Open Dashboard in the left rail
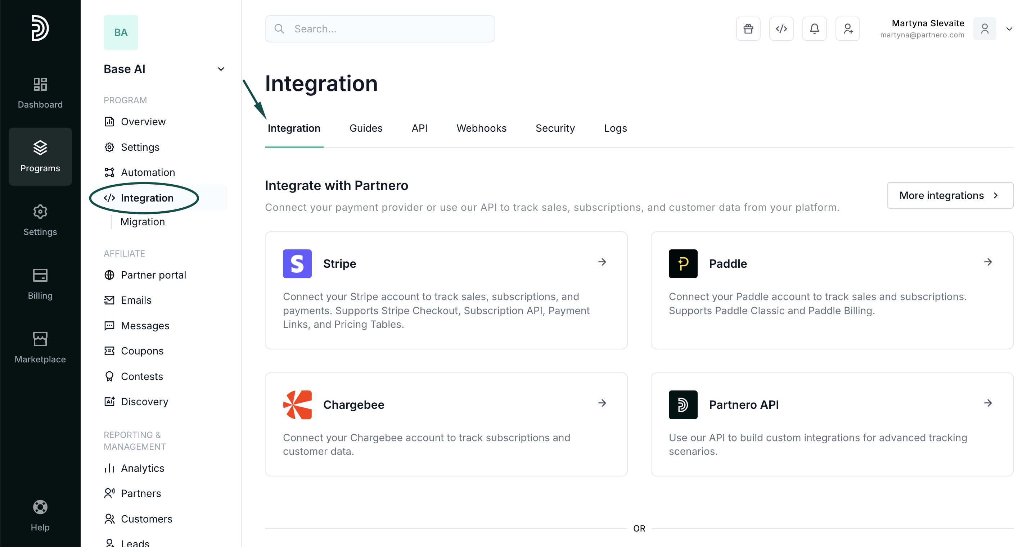 [40, 93]
